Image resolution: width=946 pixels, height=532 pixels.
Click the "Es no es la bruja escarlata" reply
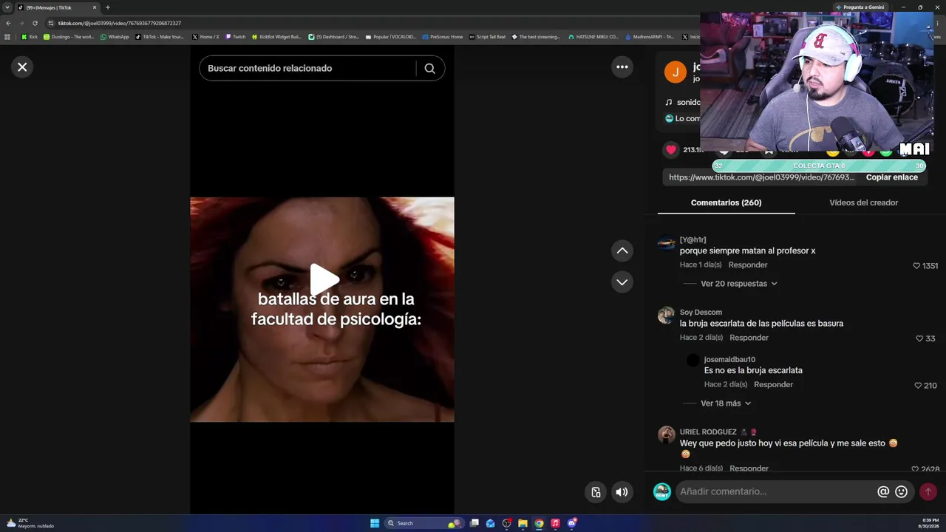[x=753, y=371]
